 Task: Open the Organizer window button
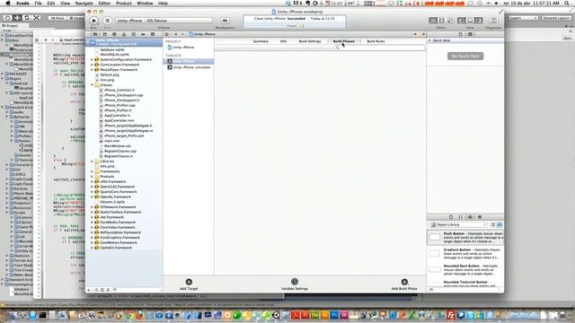click(x=493, y=21)
